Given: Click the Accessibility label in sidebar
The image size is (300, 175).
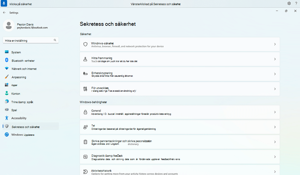Looking at the screenshot, I should (19, 118).
